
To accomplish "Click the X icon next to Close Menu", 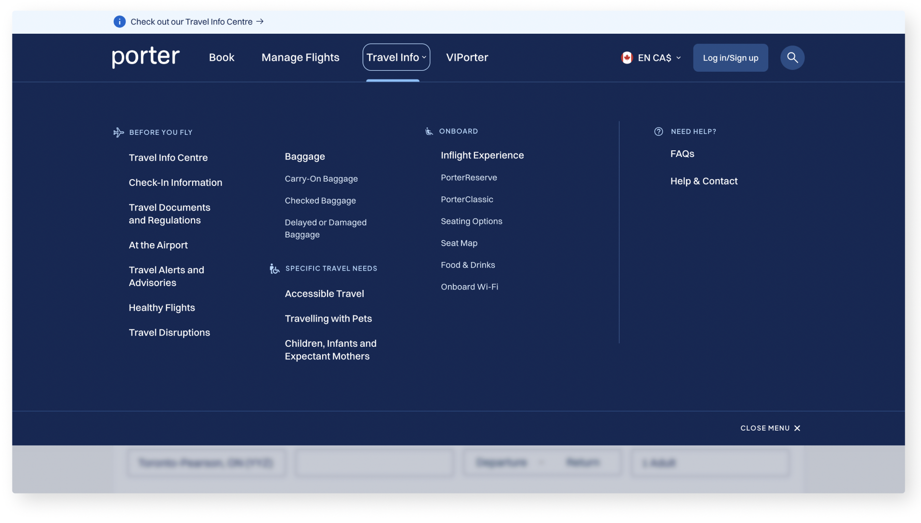I will [x=797, y=428].
